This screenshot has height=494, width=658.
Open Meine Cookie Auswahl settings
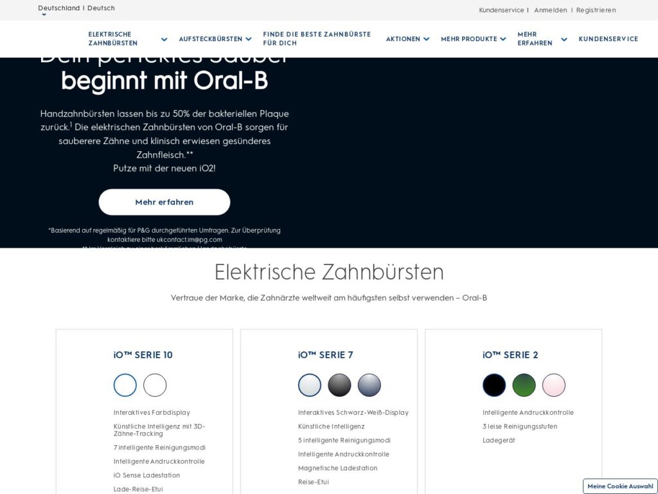tap(620, 486)
